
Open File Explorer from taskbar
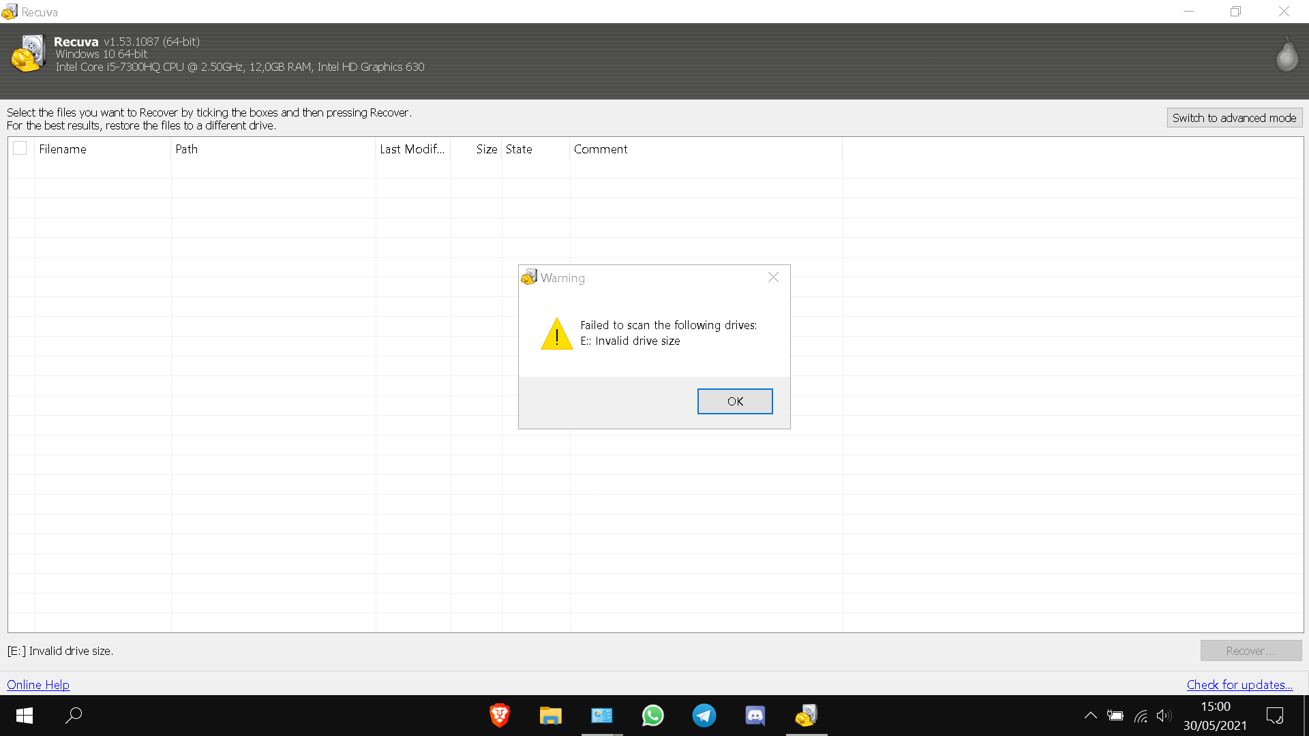pos(551,716)
